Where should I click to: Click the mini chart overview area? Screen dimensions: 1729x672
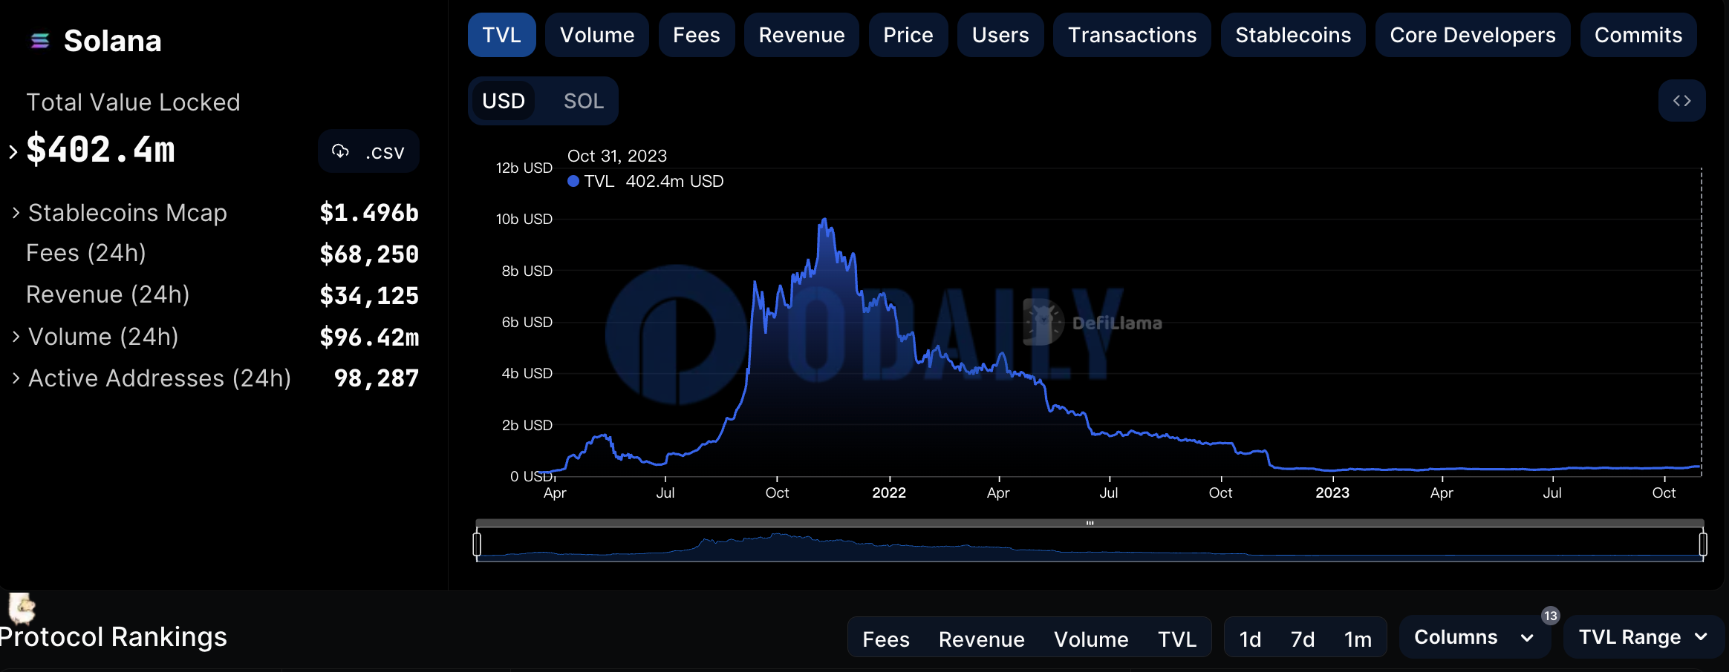point(1090,544)
